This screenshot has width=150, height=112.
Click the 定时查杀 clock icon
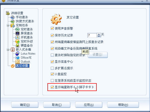[18, 29]
